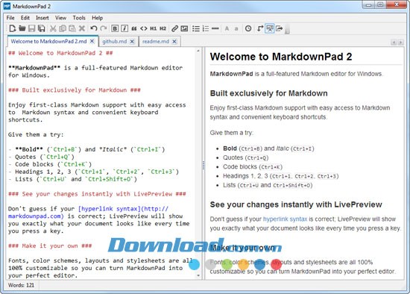Insert timestamp using the clock icon
Viewport: 410px width, 294px height.
coord(248,28)
